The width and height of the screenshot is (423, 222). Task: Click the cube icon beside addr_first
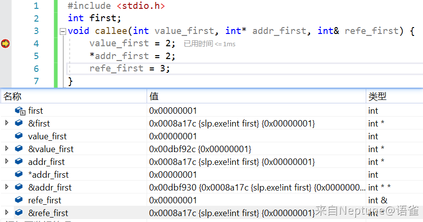pyautogui.click(x=19, y=161)
